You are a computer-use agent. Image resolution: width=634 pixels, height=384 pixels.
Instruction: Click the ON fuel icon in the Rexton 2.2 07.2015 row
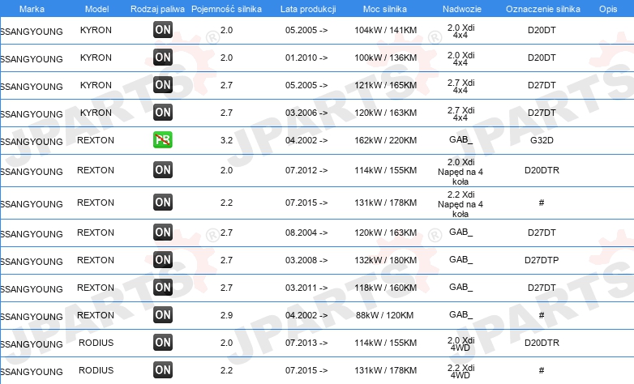[x=163, y=202]
